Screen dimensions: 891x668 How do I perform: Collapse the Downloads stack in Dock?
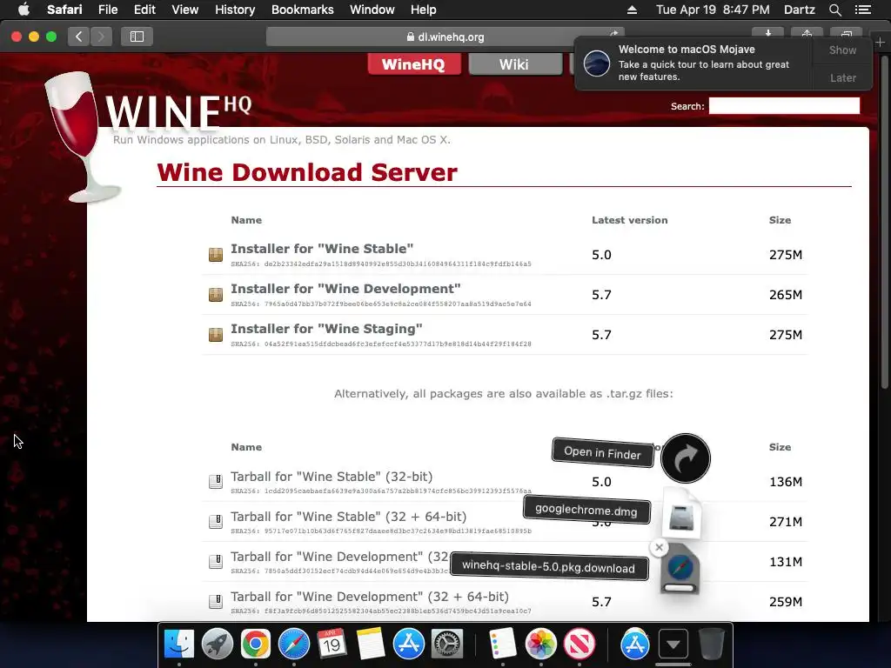(x=673, y=645)
